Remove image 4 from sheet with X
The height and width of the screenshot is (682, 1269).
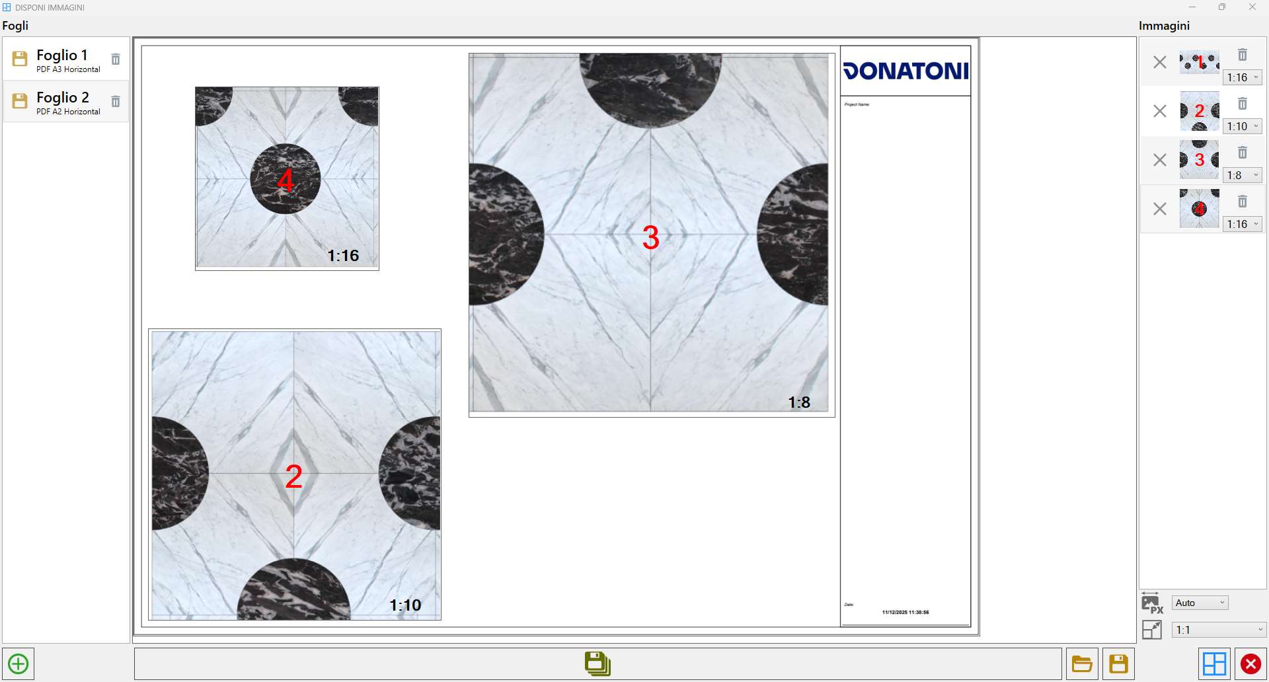1160,209
